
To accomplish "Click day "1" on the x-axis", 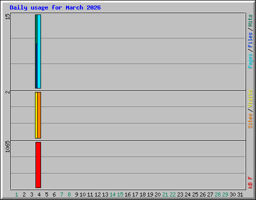I will tap(16, 194).
